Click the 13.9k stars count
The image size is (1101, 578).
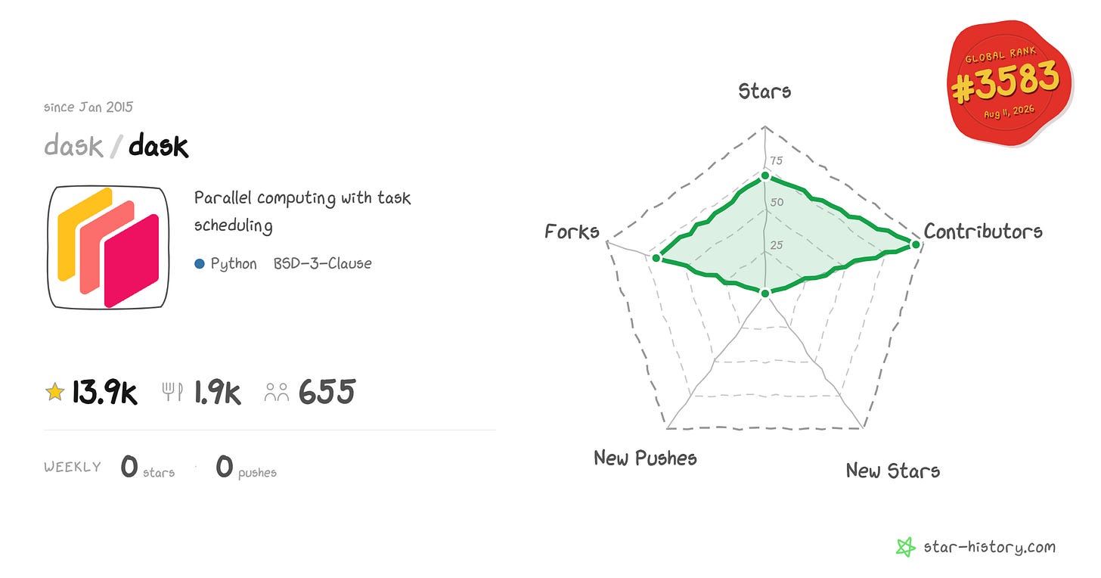104,393
